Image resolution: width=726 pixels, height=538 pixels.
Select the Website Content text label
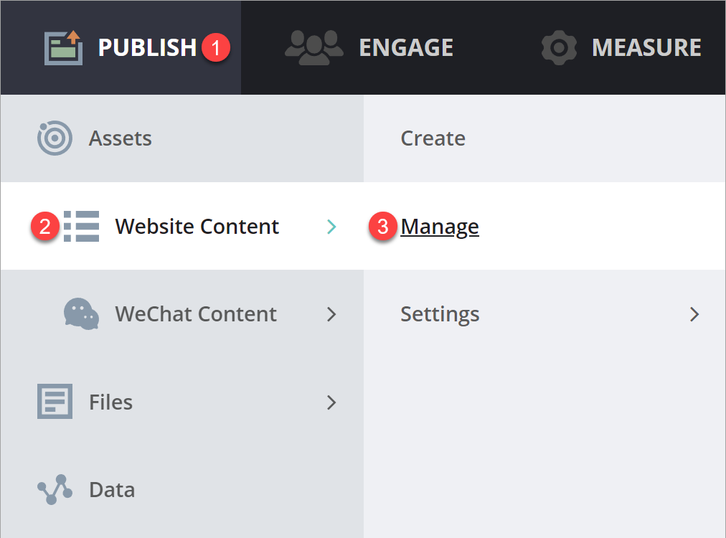[197, 227]
